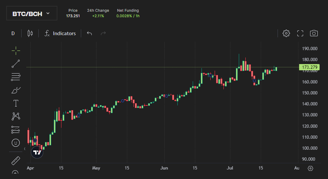The height and width of the screenshot is (179, 328).
Task: Change the D daily timeframe interval
Action: tap(13, 34)
